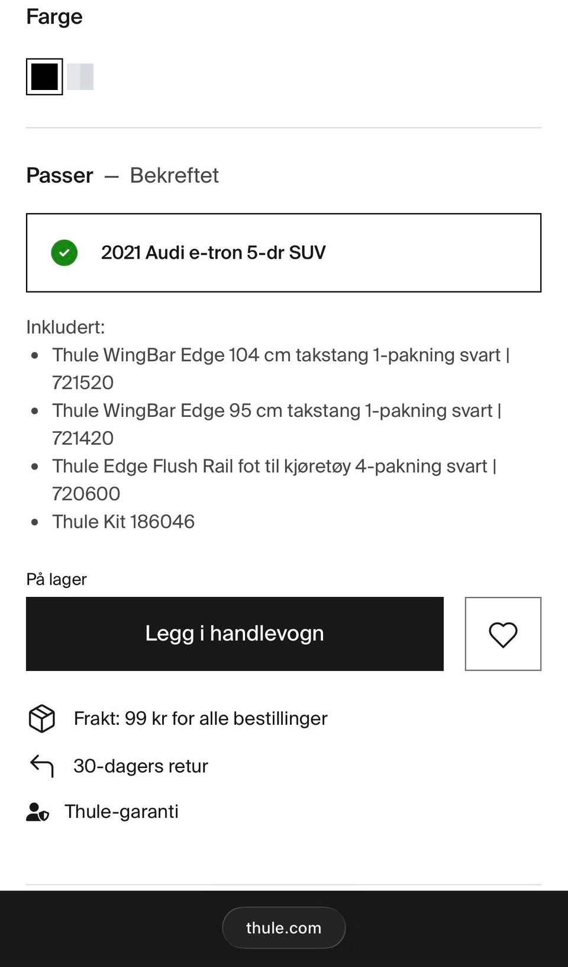Click the shipping box icon

pos(42,719)
